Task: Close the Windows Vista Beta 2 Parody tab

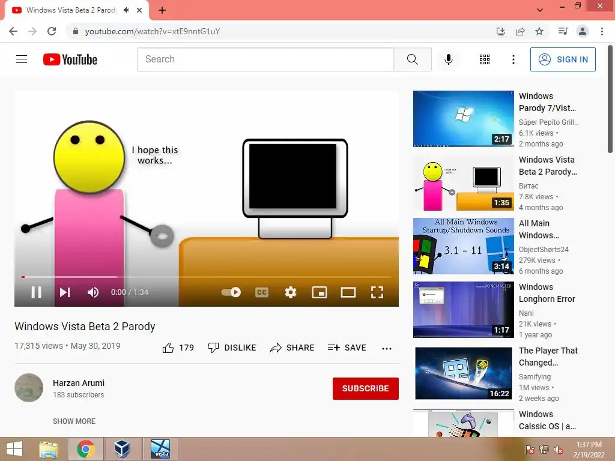Action: point(139,10)
